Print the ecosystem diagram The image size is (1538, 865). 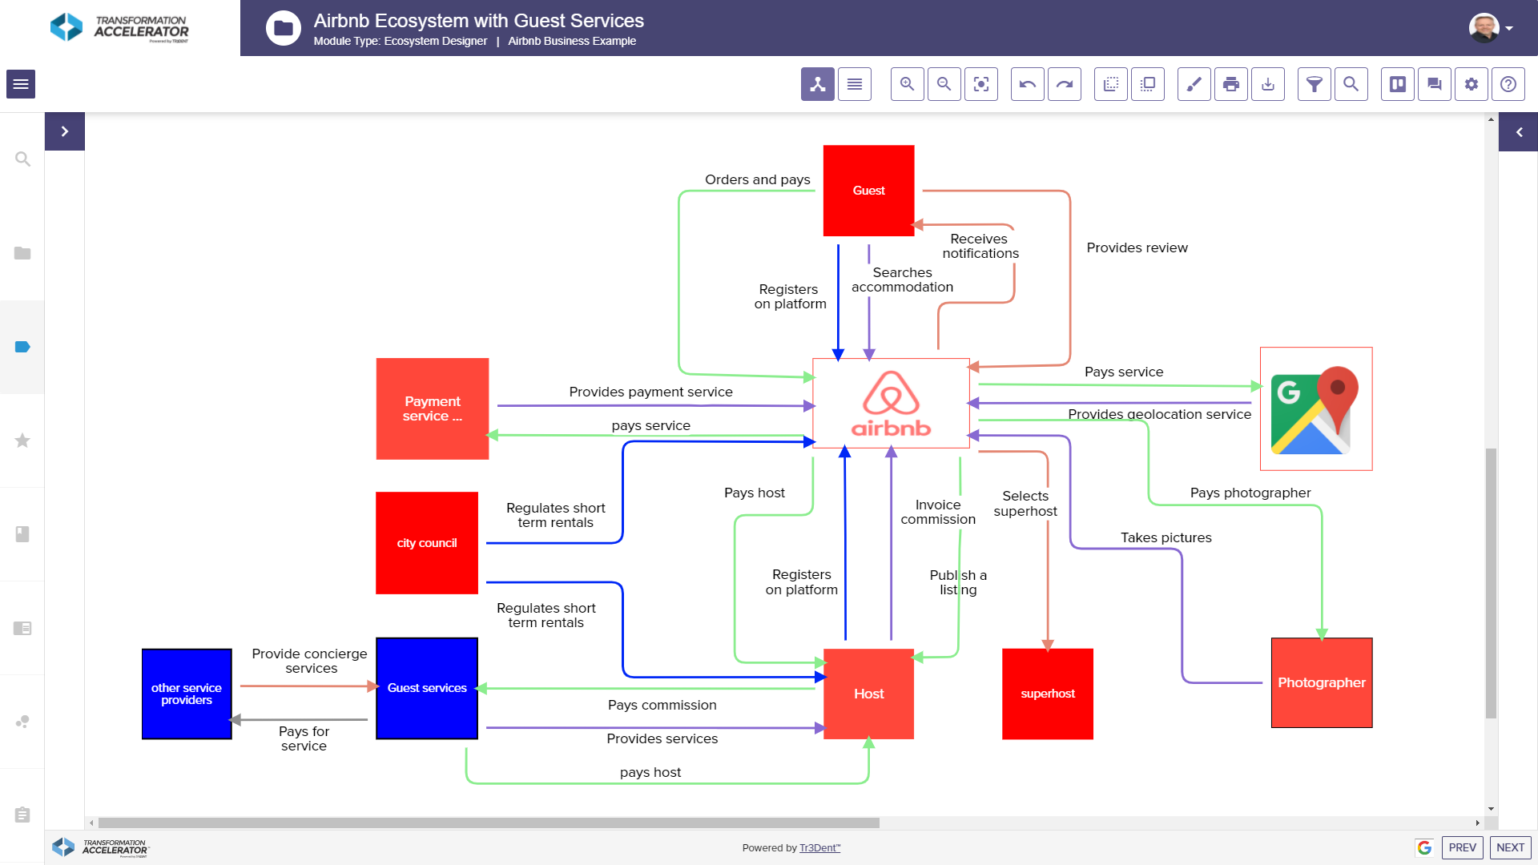[1230, 84]
